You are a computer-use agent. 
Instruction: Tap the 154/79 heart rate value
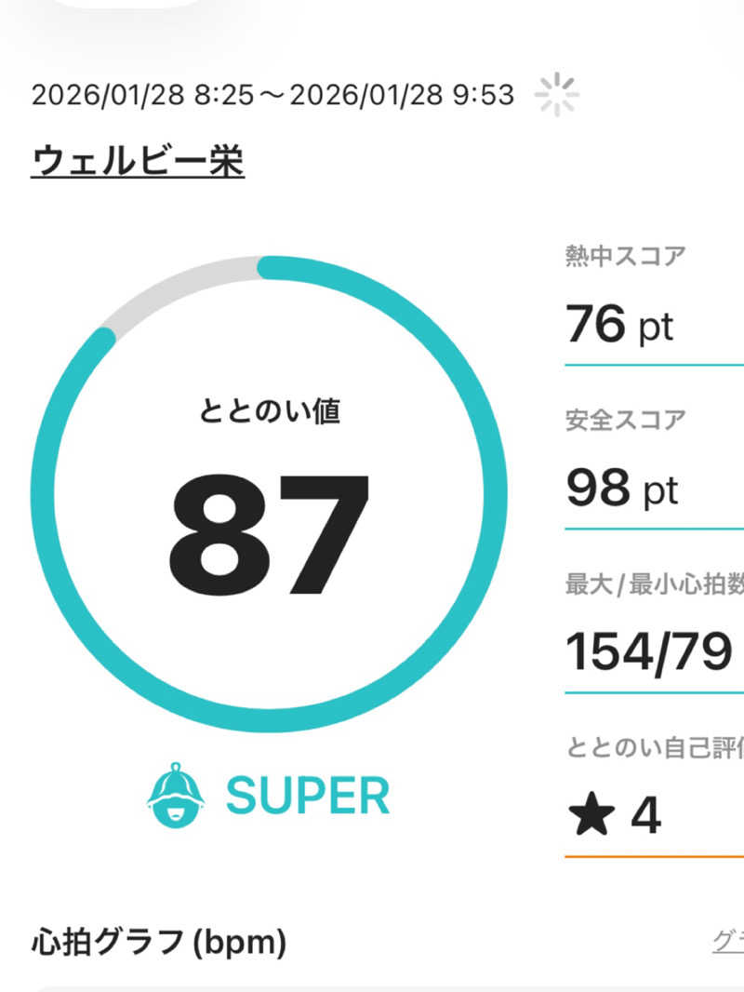coord(649,651)
